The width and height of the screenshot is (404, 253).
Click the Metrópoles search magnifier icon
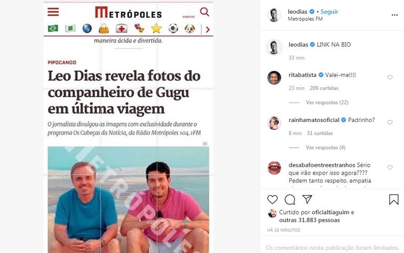tap(205, 12)
